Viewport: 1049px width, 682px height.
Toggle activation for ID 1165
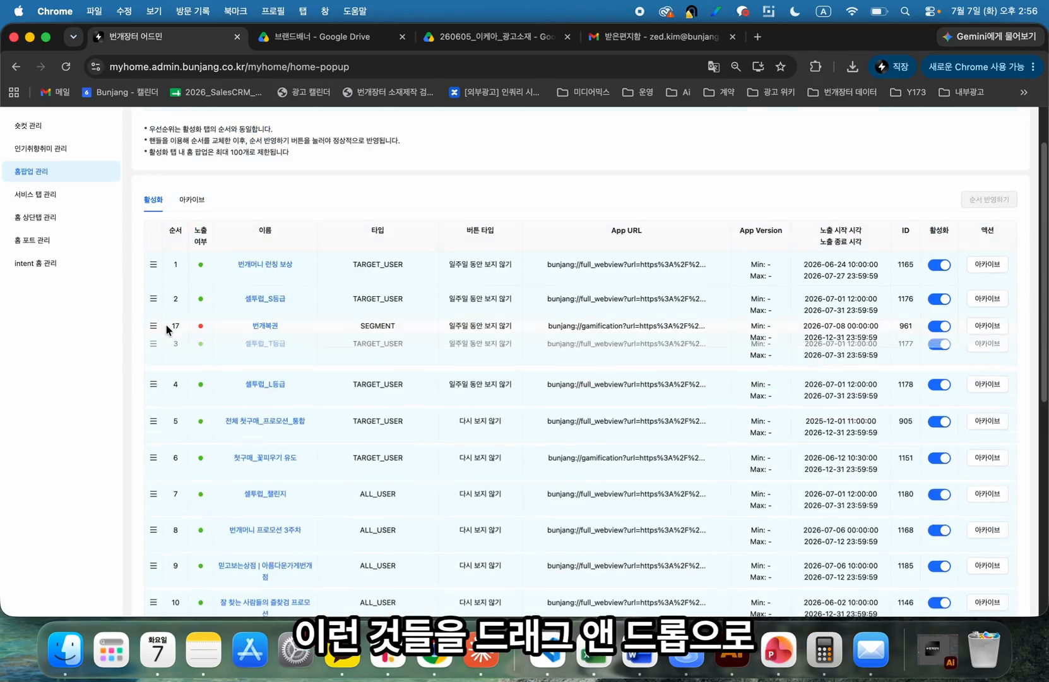click(939, 265)
